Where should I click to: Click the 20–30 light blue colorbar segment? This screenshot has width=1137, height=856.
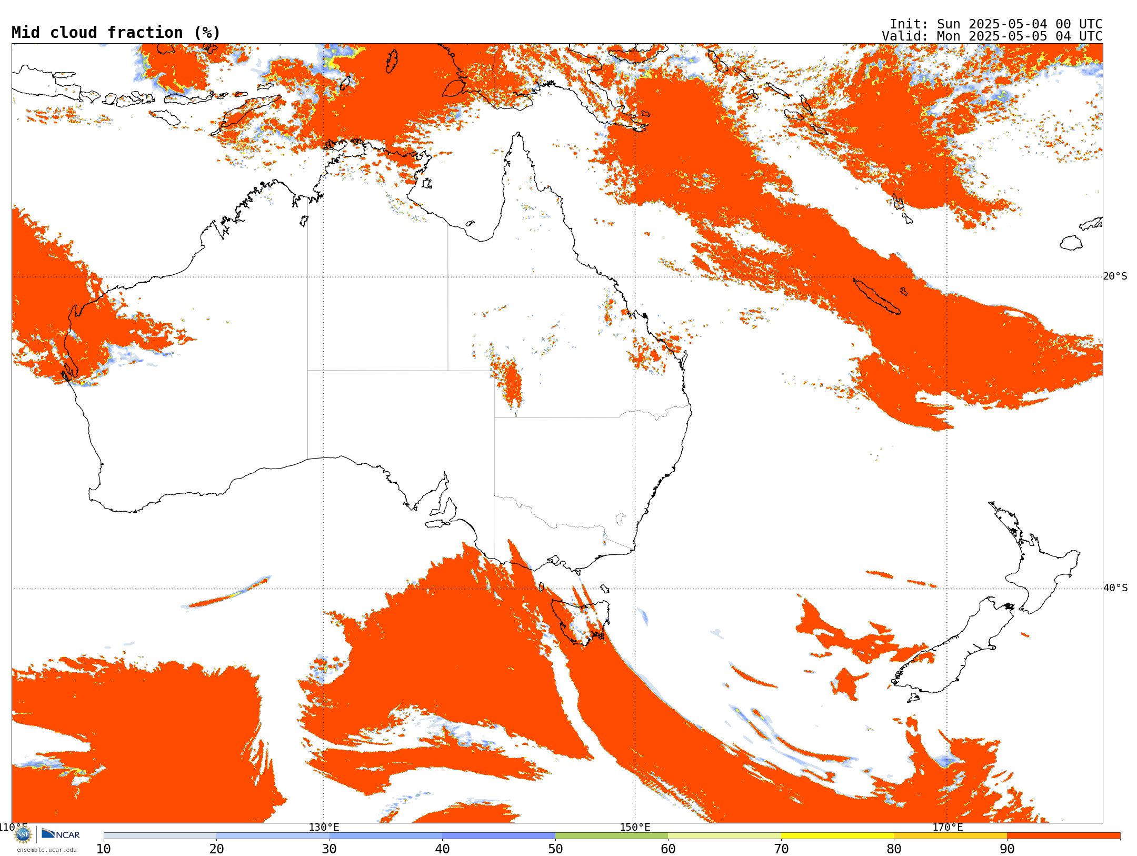273,836
